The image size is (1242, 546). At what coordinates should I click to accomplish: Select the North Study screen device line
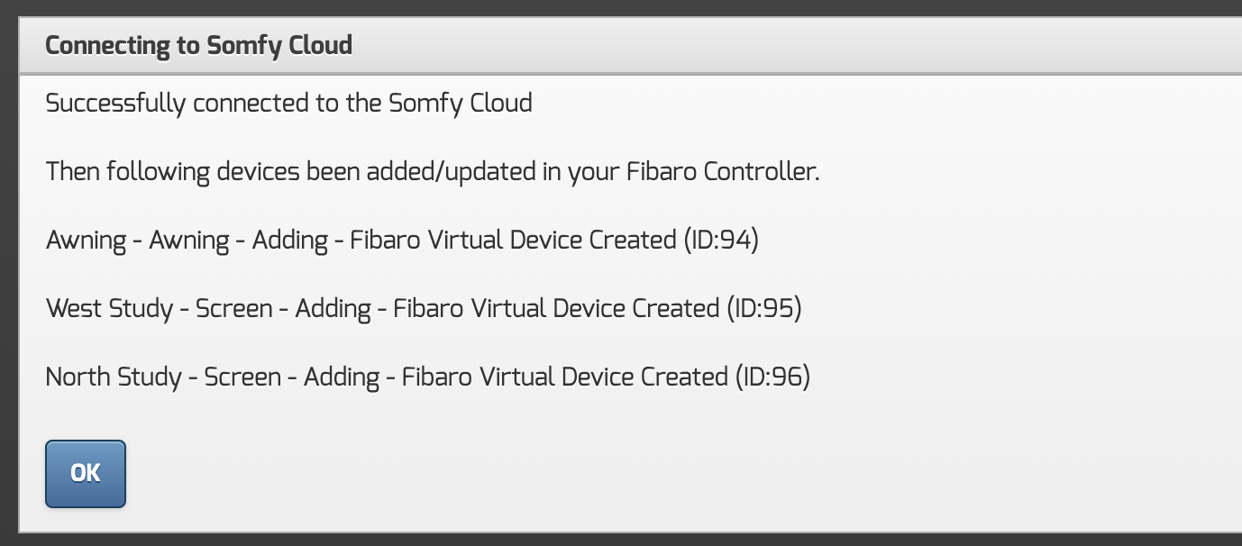click(x=428, y=377)
